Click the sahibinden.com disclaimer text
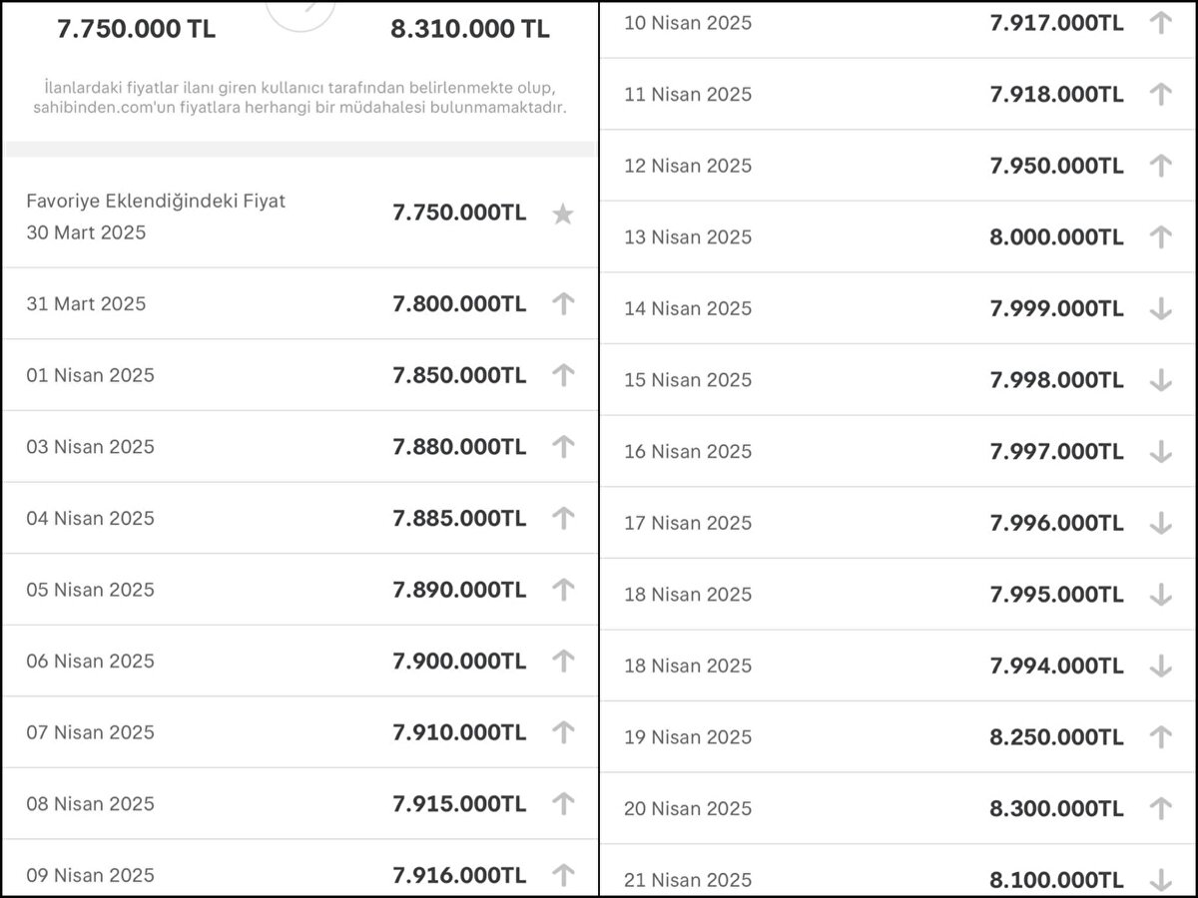 pyautogui.click(x=300, y=98)
